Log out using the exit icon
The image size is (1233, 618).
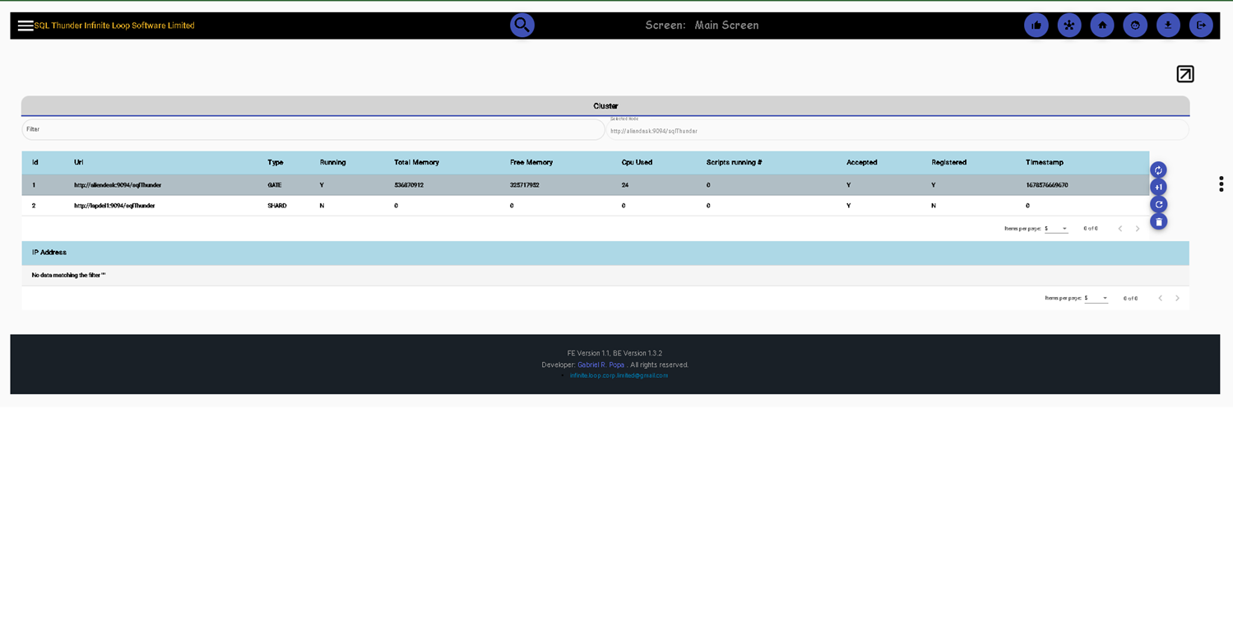coord(1201,26)
